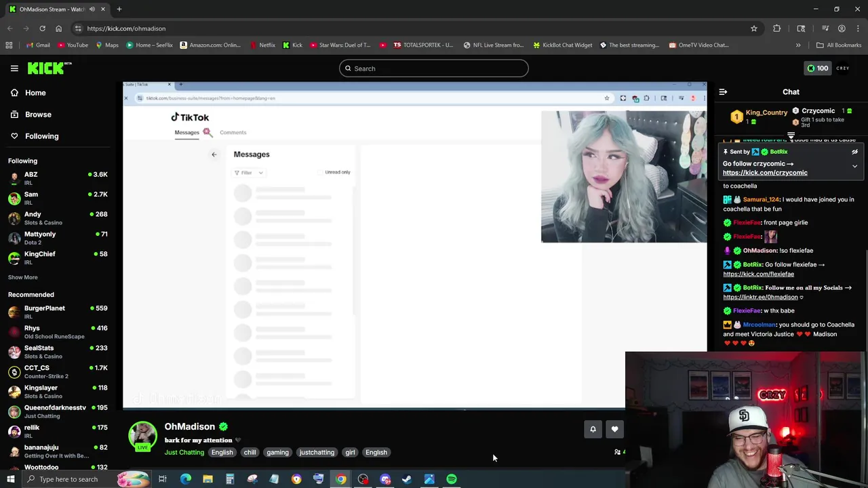Viewport: 868px width, 488px height.
Task: Toggle notification bell for OhMadison
Action: (593, 429)
